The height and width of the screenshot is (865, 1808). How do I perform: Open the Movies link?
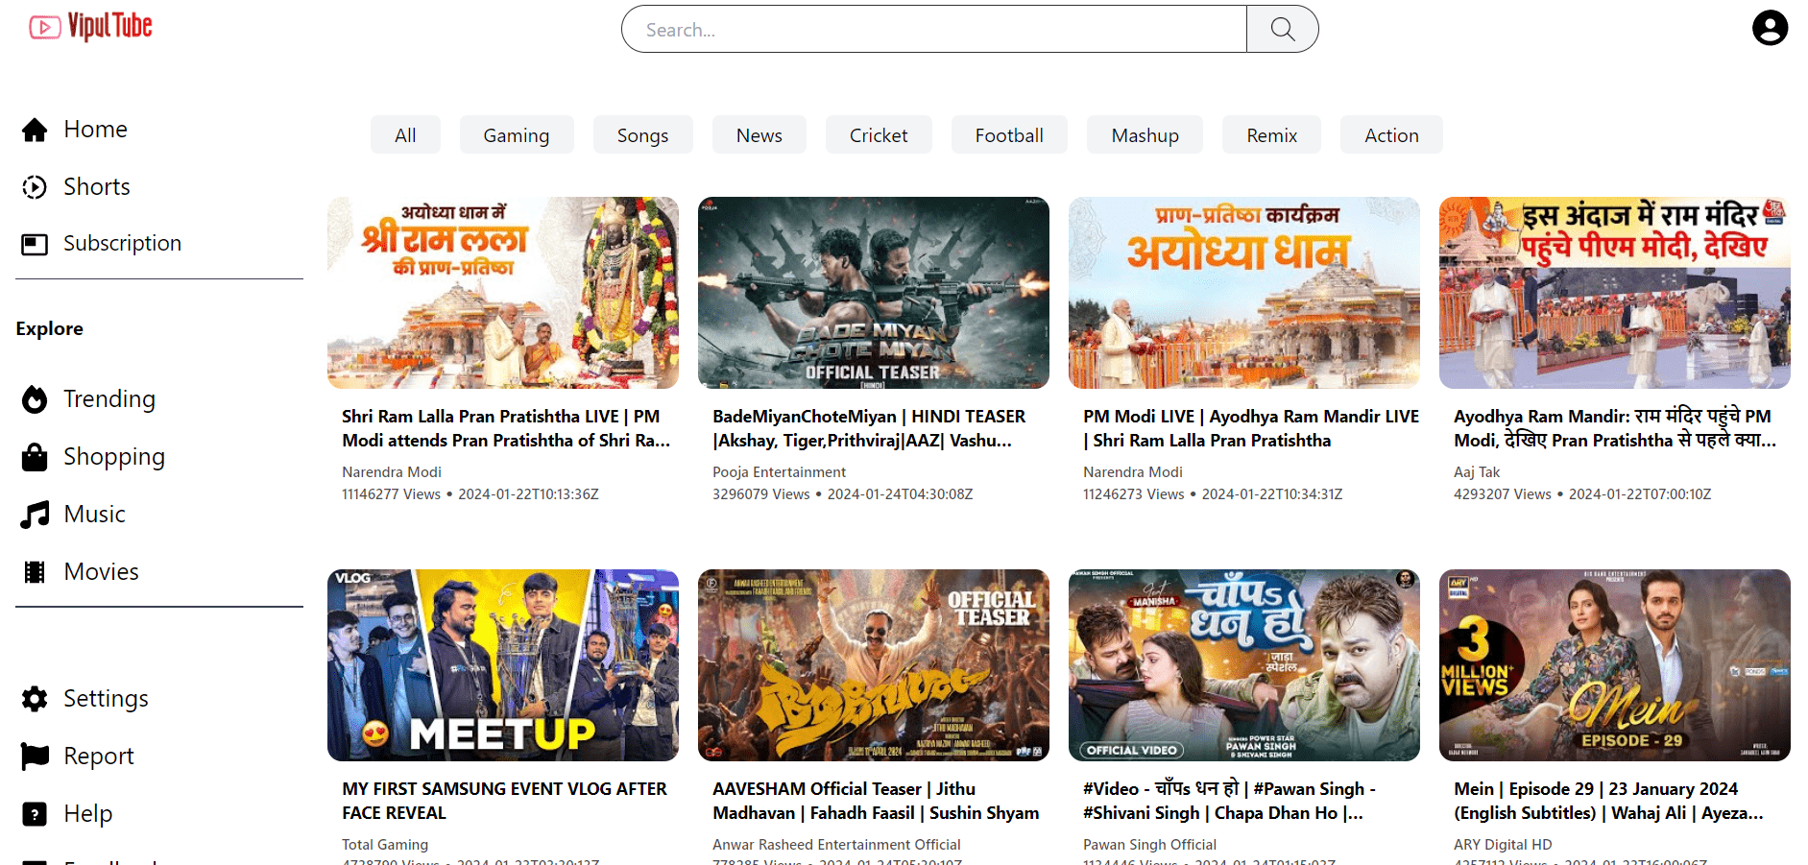(101, 572)
